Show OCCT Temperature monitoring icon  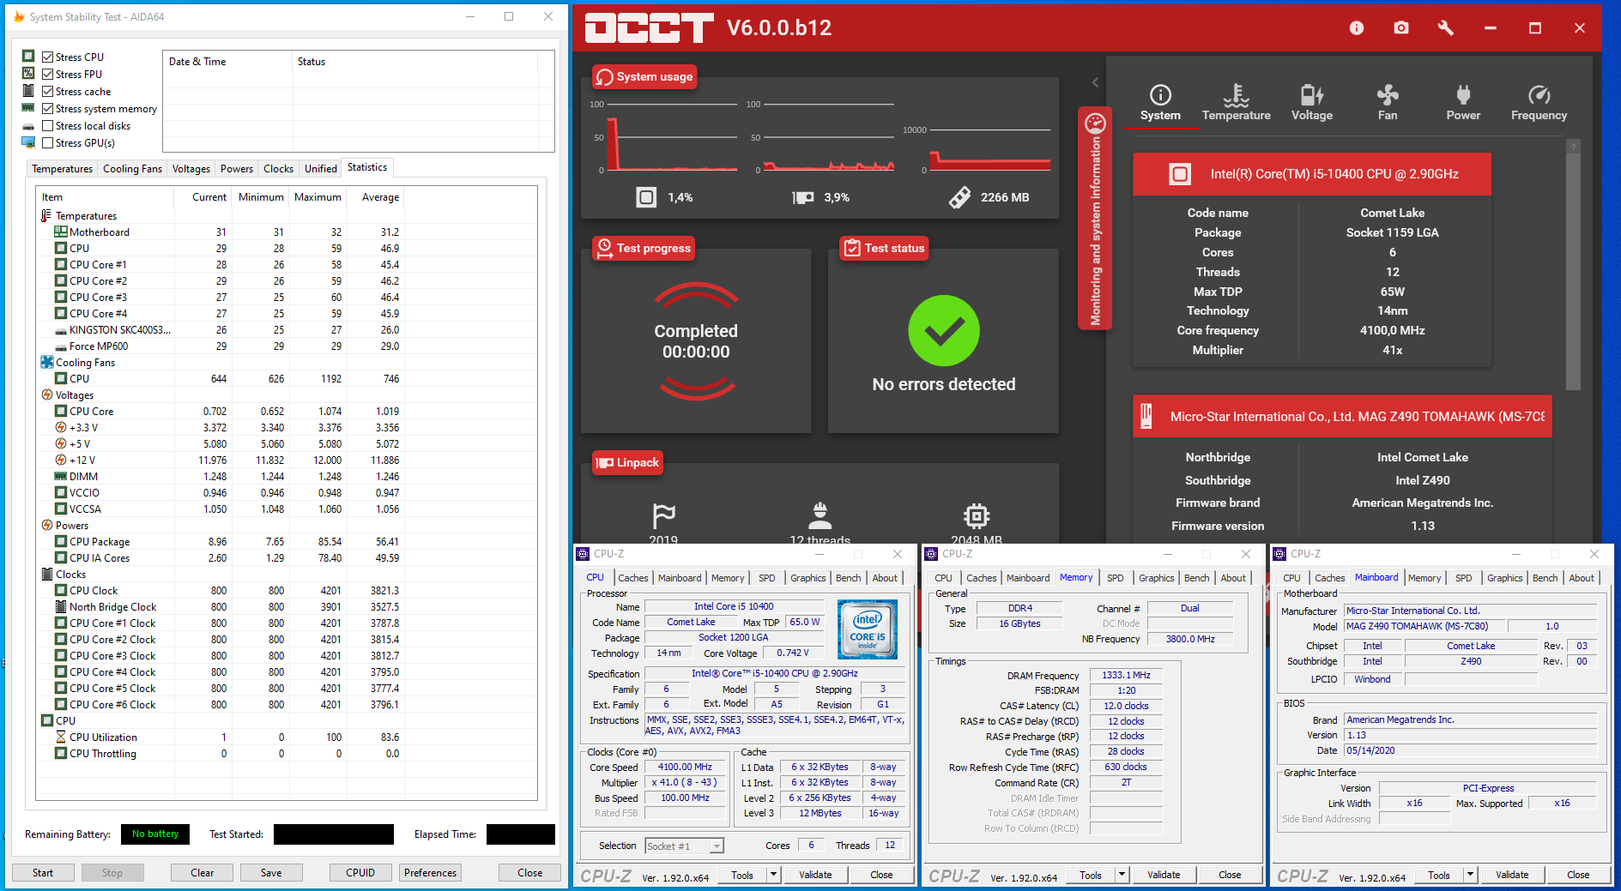coord(1236,94)
